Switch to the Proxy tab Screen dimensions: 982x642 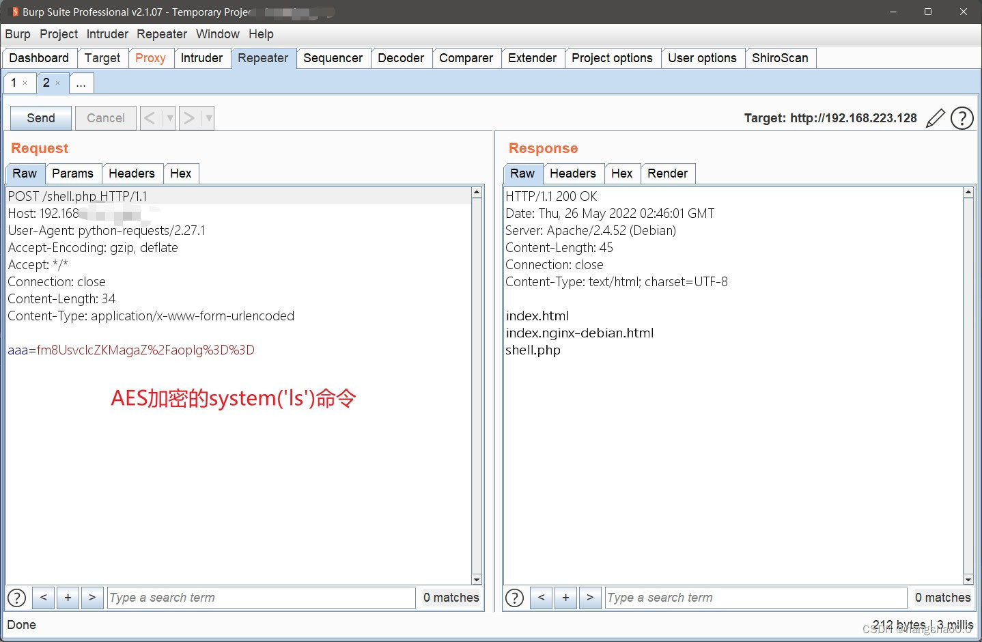pyautogui.click(x=150, y=58)
